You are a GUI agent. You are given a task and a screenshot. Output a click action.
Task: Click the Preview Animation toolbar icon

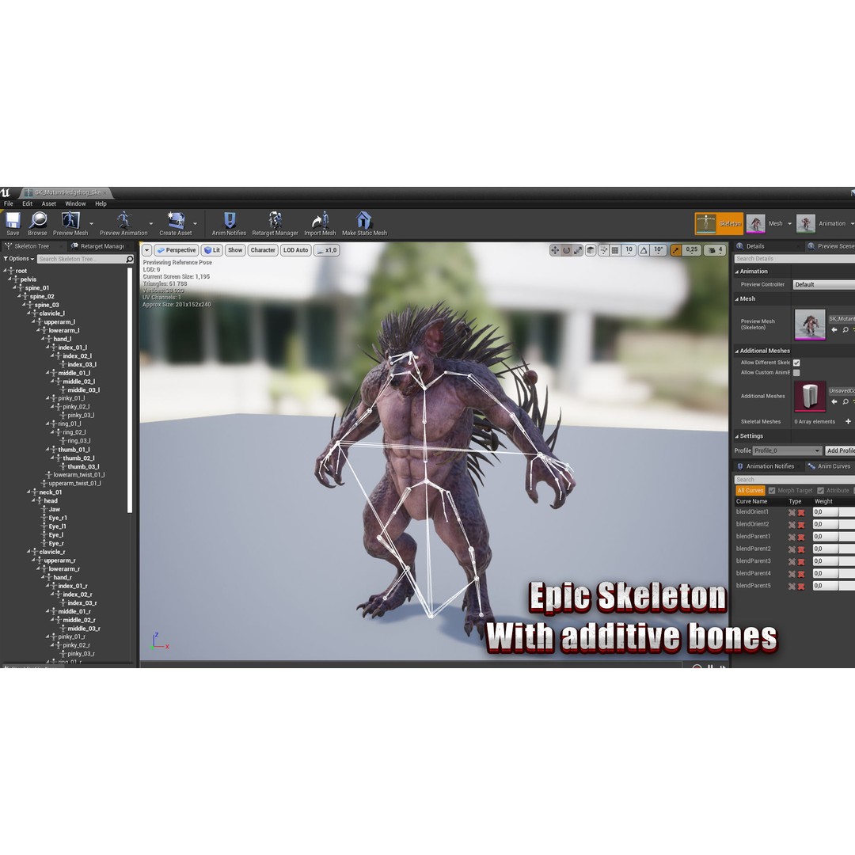pos(123,220)
